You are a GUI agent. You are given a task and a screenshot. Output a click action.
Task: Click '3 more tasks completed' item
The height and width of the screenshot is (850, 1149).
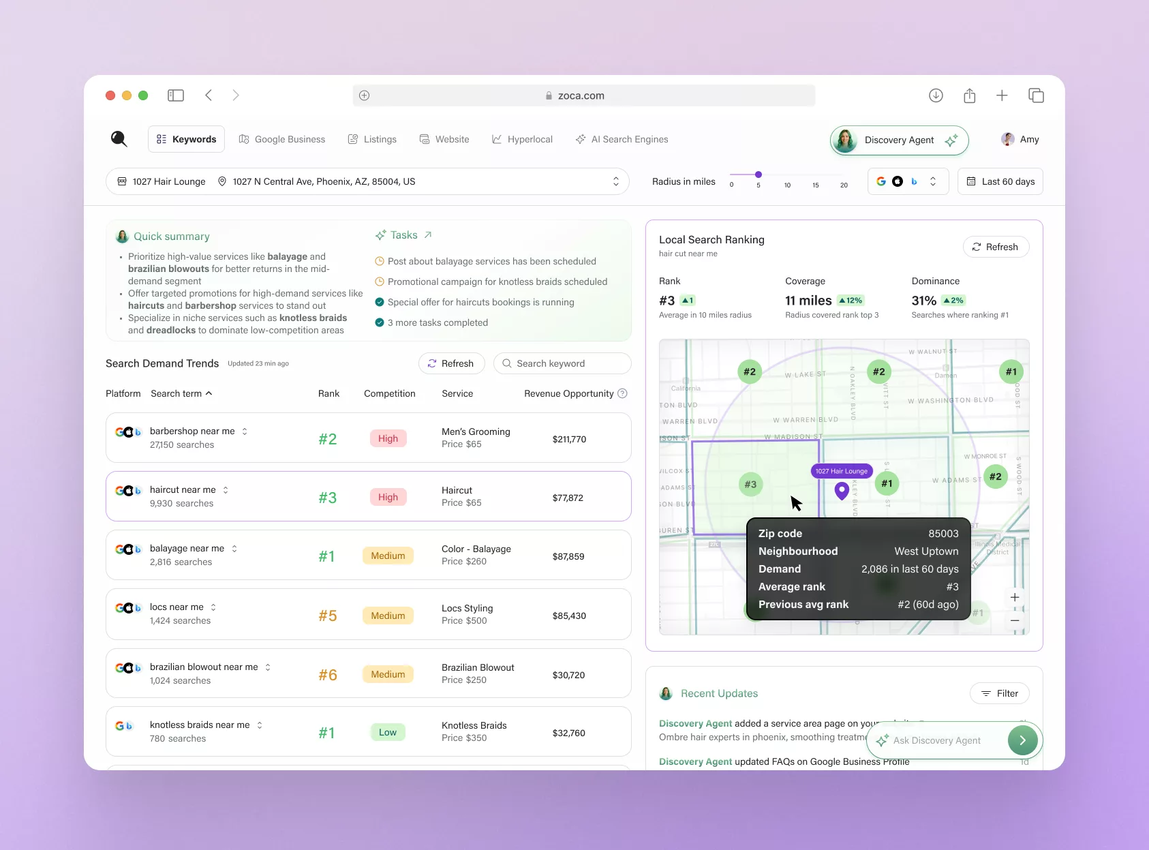438,322
